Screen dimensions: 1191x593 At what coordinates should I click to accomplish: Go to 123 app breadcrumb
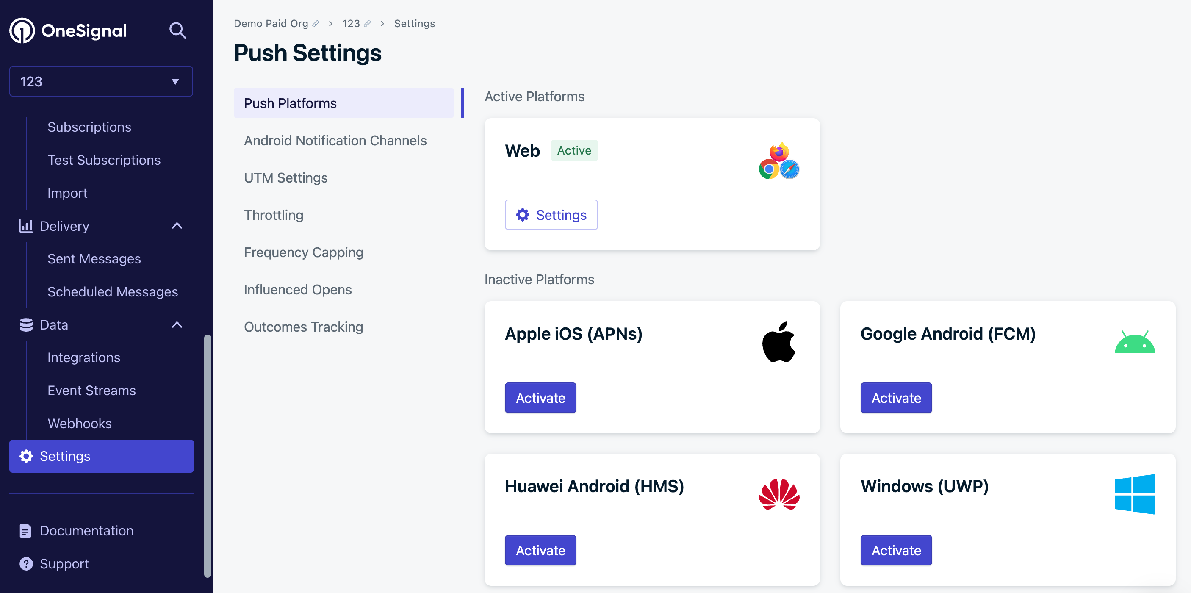pyautogui.click(x=351, y=24)
